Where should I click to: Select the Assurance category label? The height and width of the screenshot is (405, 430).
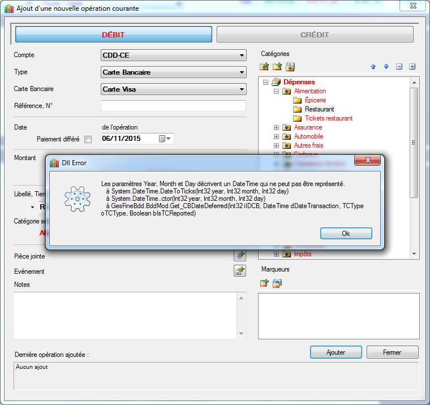coord(308,127)
